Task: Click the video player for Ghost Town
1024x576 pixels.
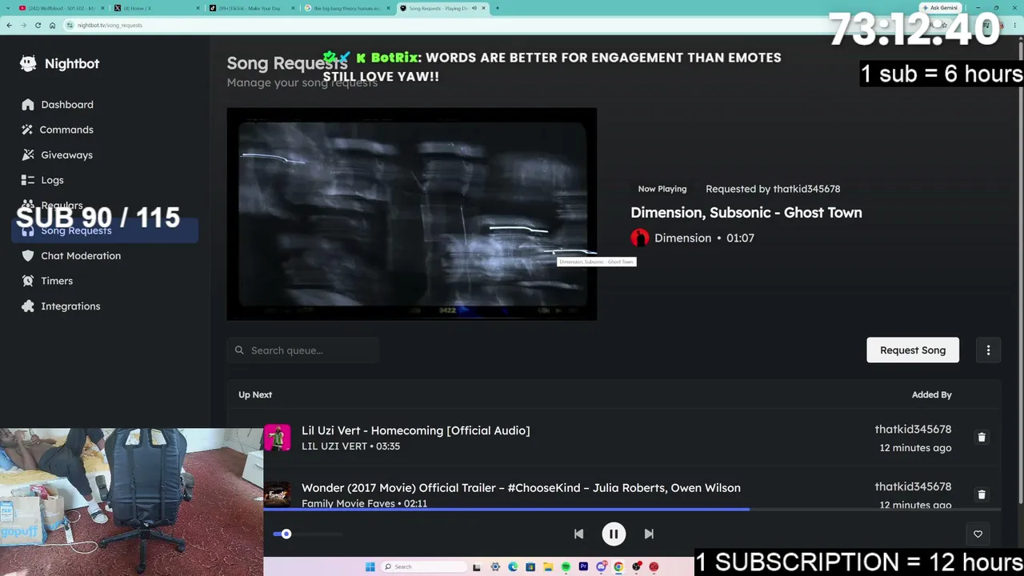Action: click(411, 214)
